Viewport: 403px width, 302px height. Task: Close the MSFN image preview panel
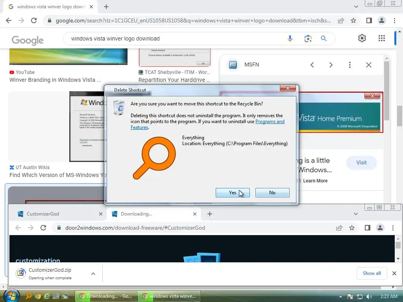(x=368, y=65)
